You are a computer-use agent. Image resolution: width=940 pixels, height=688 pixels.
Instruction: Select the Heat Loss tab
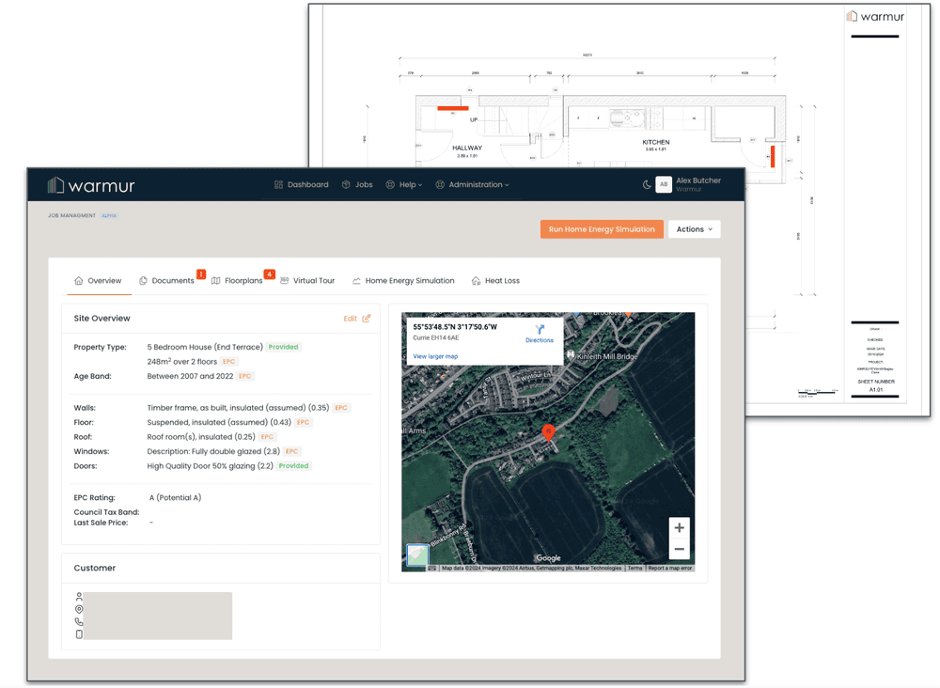pos(495,281)
